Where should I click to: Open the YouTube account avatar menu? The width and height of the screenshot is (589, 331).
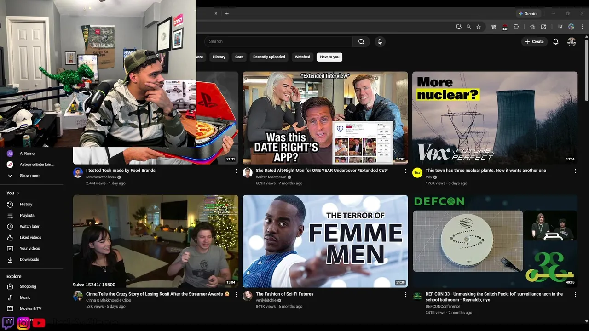point(572,41)
